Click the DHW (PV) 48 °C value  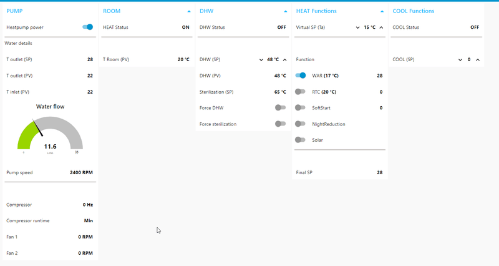coord(280,76)
